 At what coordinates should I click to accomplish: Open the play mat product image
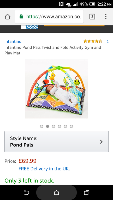[56, 89]
